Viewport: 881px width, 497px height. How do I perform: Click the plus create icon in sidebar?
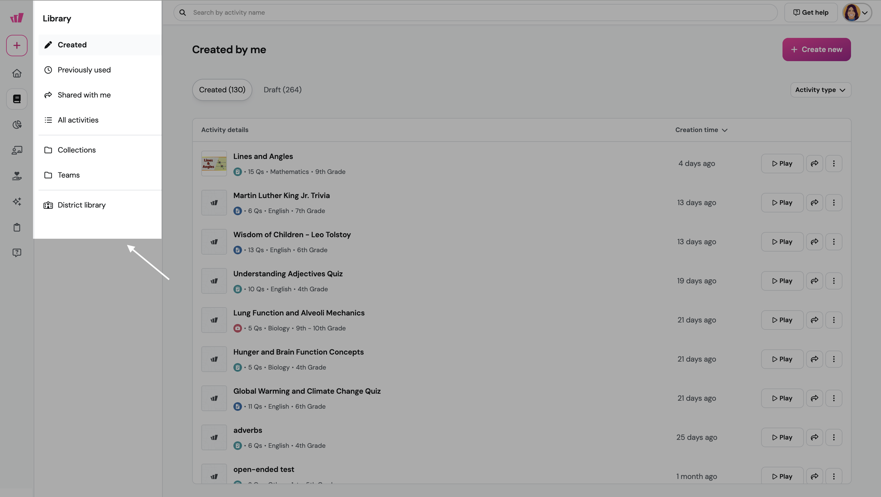17,46
